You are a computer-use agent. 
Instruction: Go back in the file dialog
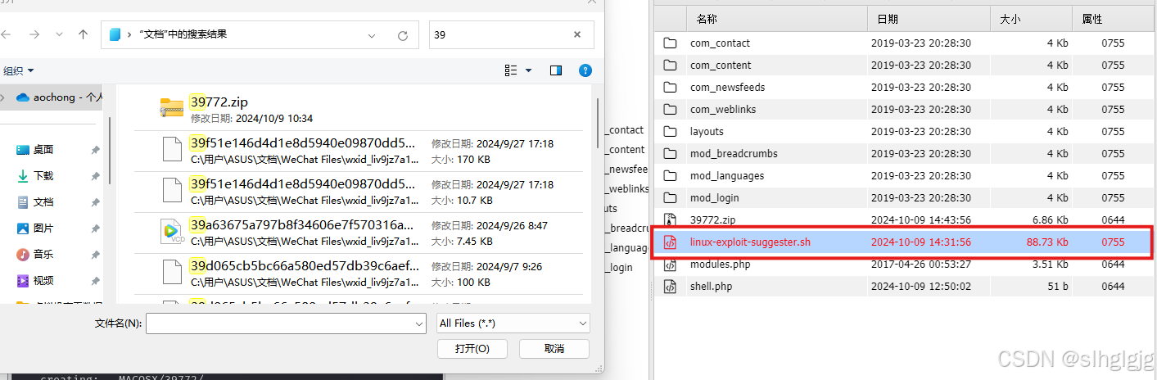(6, 35)
